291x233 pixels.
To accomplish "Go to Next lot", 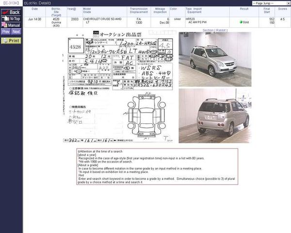I will [x=16, y=32].
